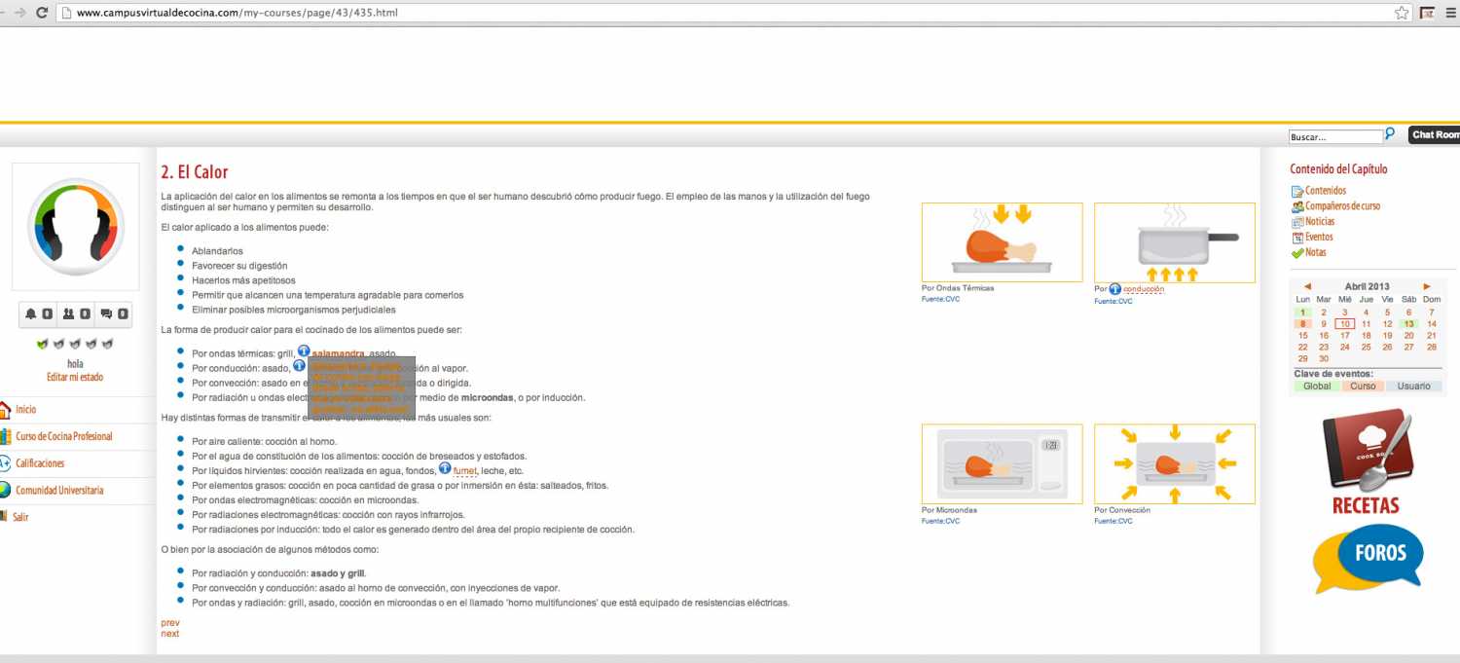Toggle the Usuario event key filter
This screenshot has height=663, width=1460.
point(1413,387)
